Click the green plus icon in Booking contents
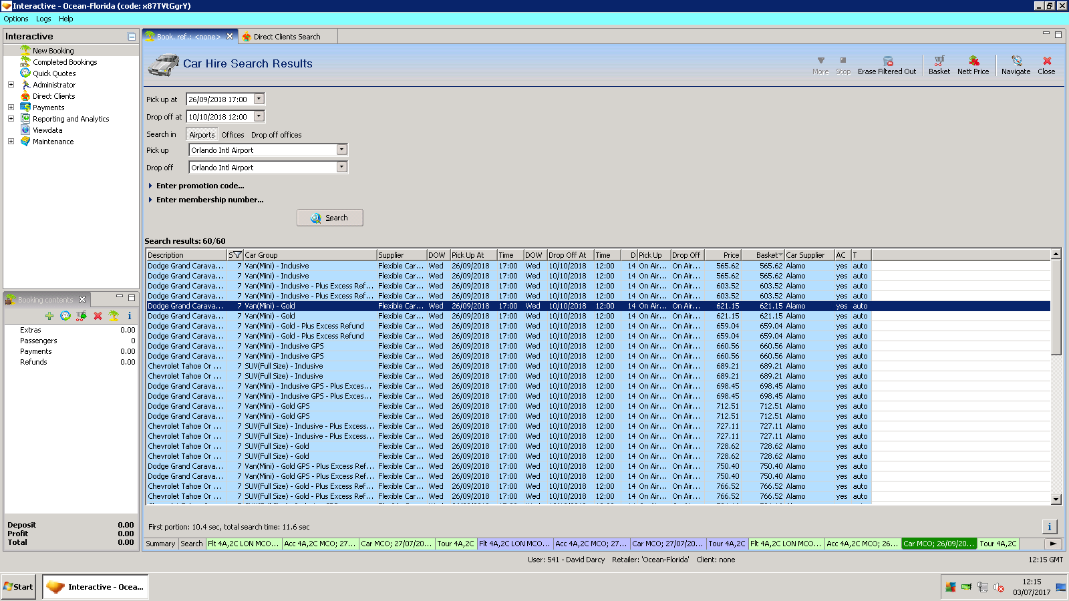The width and height of the screenshot is (1069, 601). pos(49,316)
